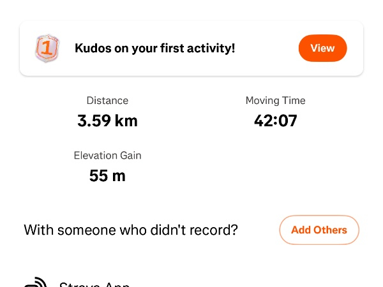The image size is (383, 287).
Task: Tap the 42:07 moving time value
Action: [275, 121]
